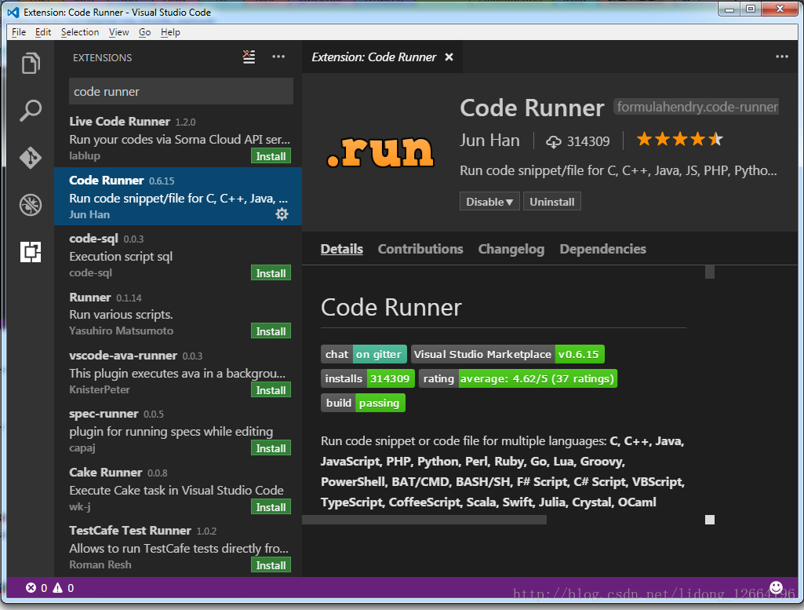
Task: Clear extensions search results icon
Action: pyautogui.click(x=249, y=57)
